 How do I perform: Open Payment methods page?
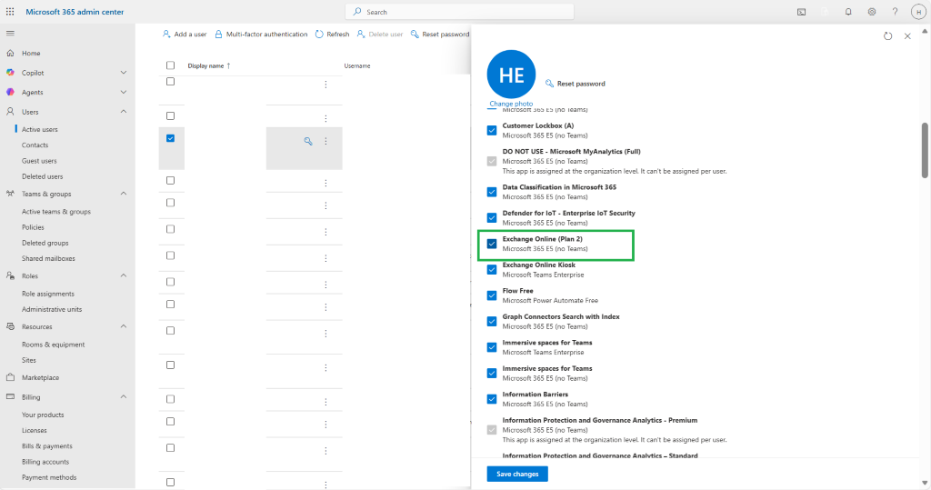click(x=49, y=477)
